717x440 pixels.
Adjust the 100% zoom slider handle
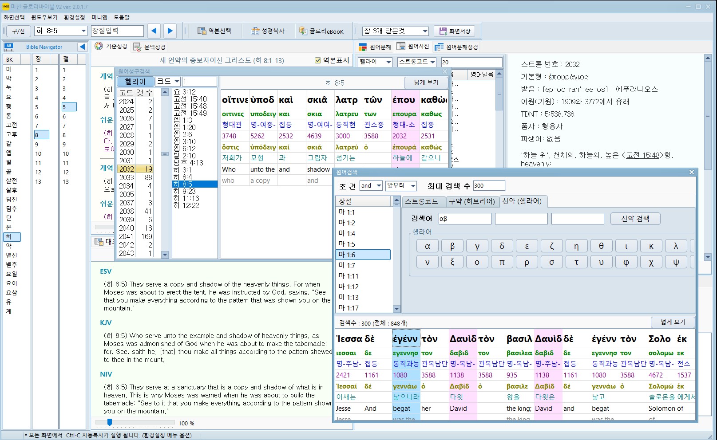pos(110,423)
